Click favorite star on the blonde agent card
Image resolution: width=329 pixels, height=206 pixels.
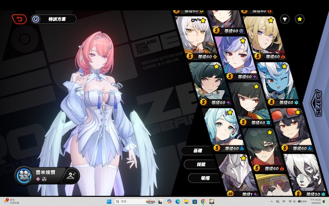271,20
